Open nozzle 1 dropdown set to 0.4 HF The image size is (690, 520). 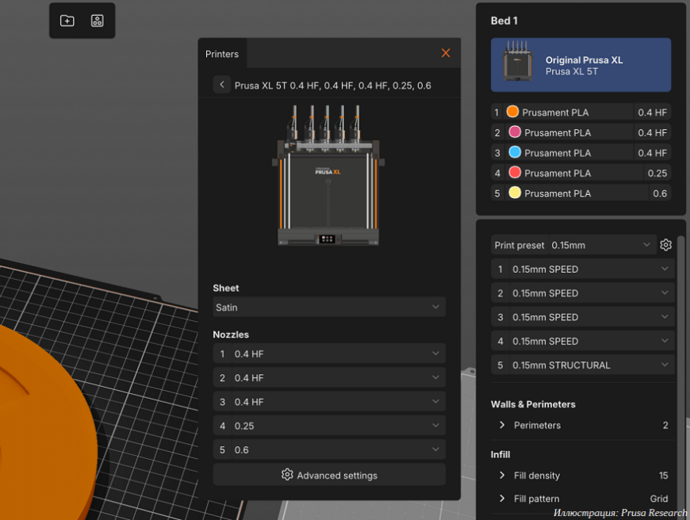(329, 354)
